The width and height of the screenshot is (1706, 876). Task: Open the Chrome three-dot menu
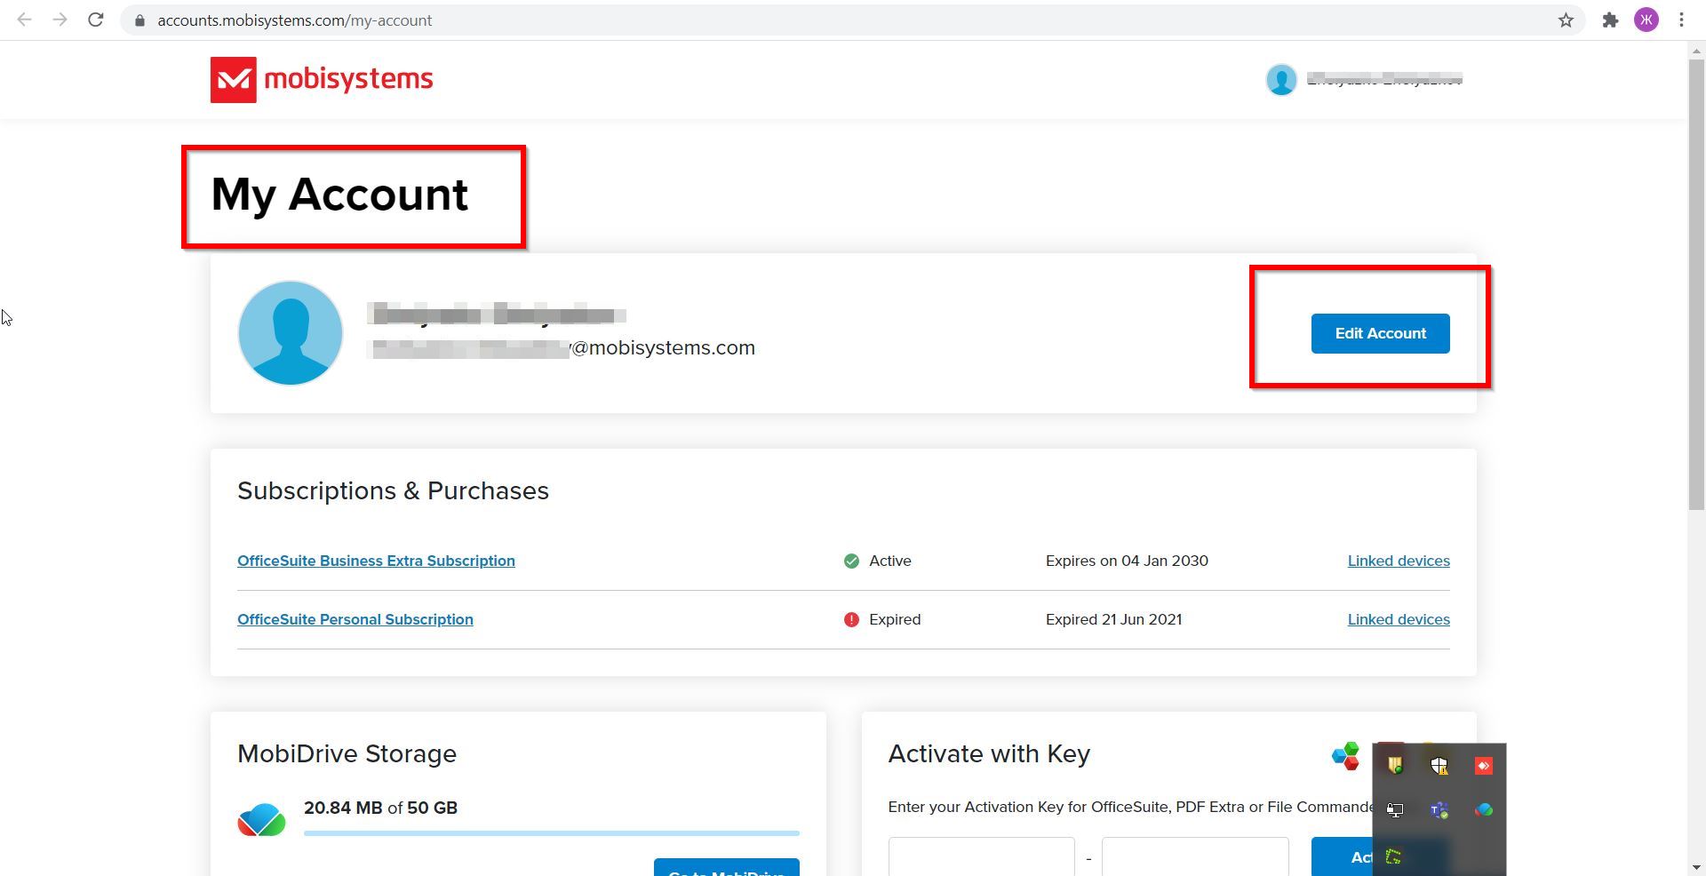point(1681,20)
